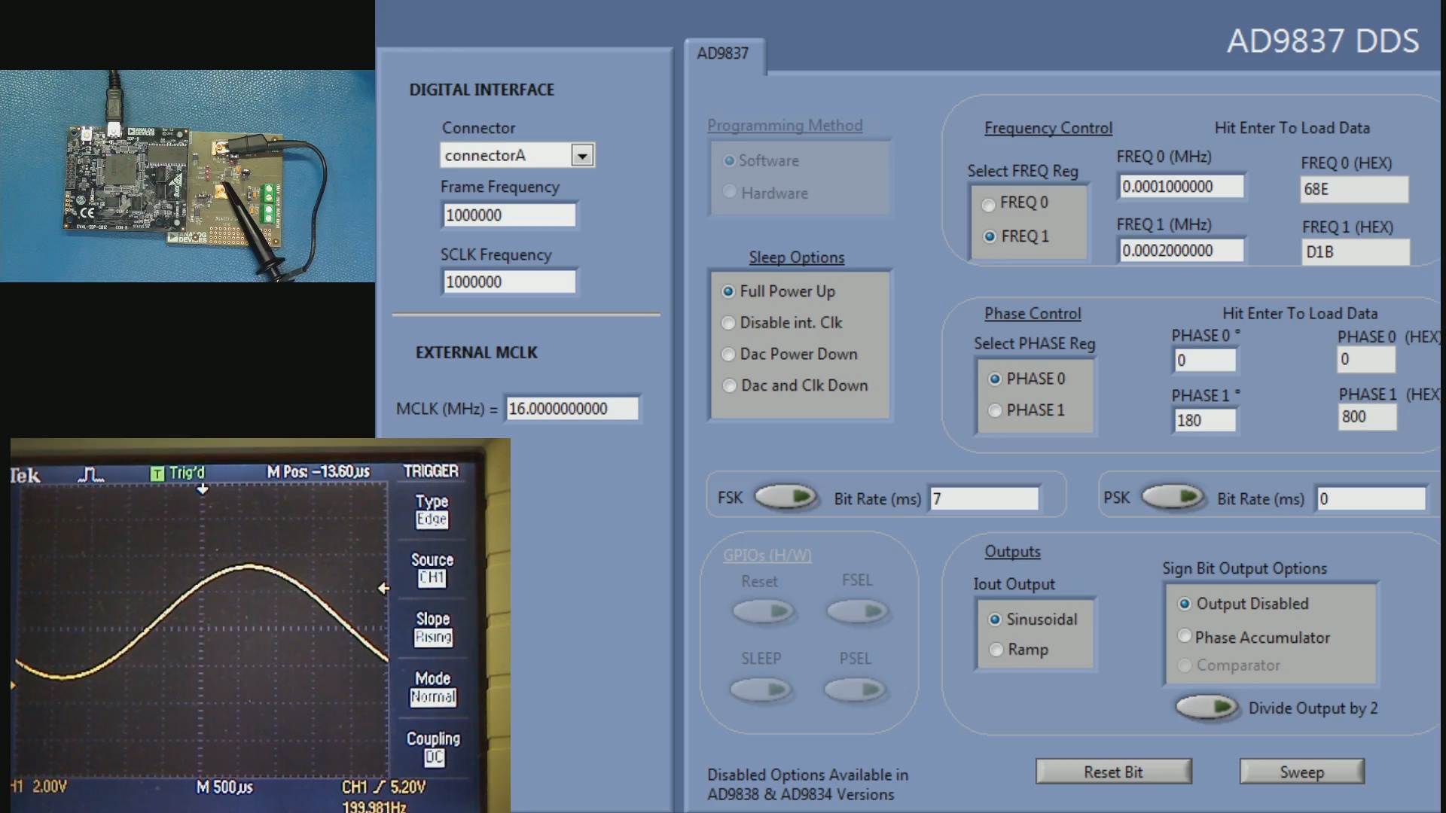Edit the FREQ 0 MHz value
The width and height of the screenshot is (1446, 813).
[x=1180, y=186]
